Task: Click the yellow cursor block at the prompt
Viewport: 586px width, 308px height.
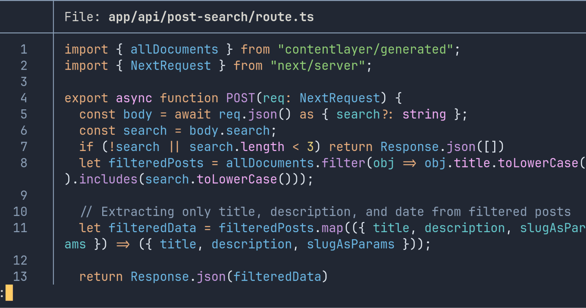Action: point(9,293)
